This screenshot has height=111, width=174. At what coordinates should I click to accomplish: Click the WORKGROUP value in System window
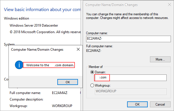click(x=62, y=106)
